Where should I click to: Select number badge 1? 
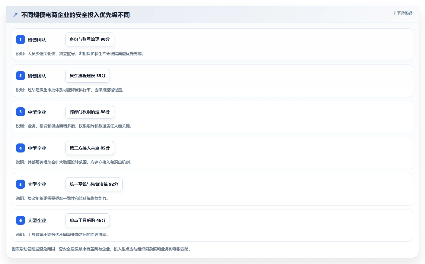click(x=21, y=39)
